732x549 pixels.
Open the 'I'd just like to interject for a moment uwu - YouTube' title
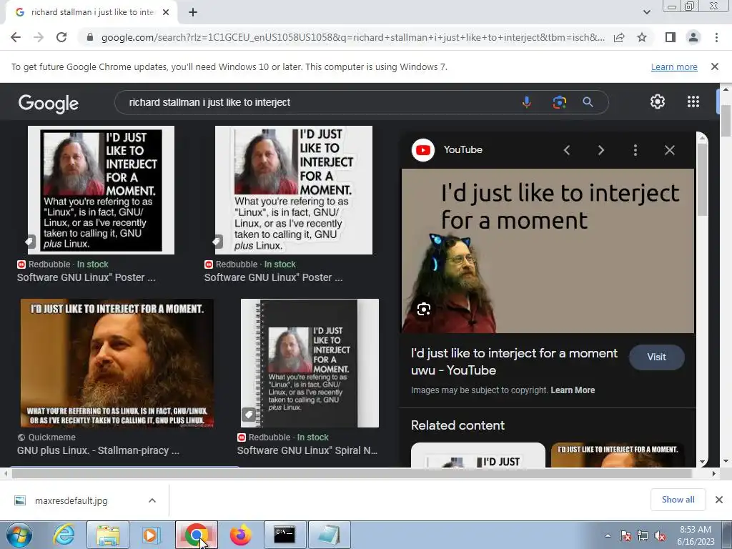click(514, 362)
